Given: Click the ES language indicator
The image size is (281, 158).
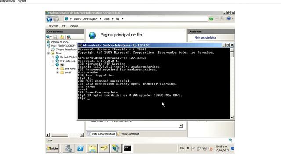Looking at the screenshot, I should [x=182, y=148].
